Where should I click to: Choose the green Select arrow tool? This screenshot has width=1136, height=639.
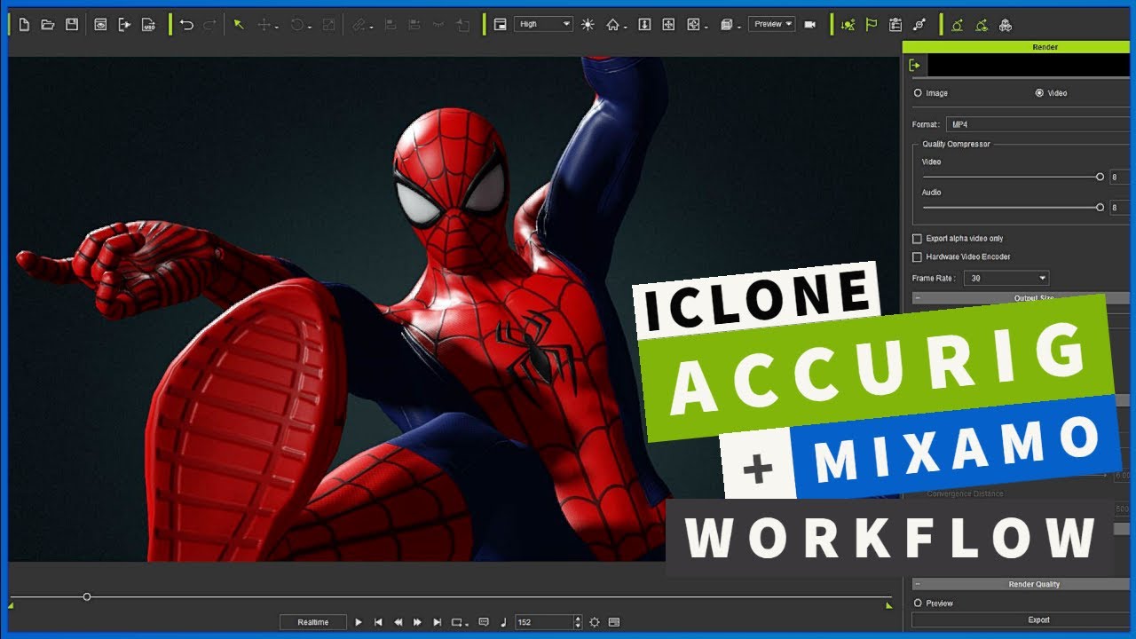pos(239,25)
